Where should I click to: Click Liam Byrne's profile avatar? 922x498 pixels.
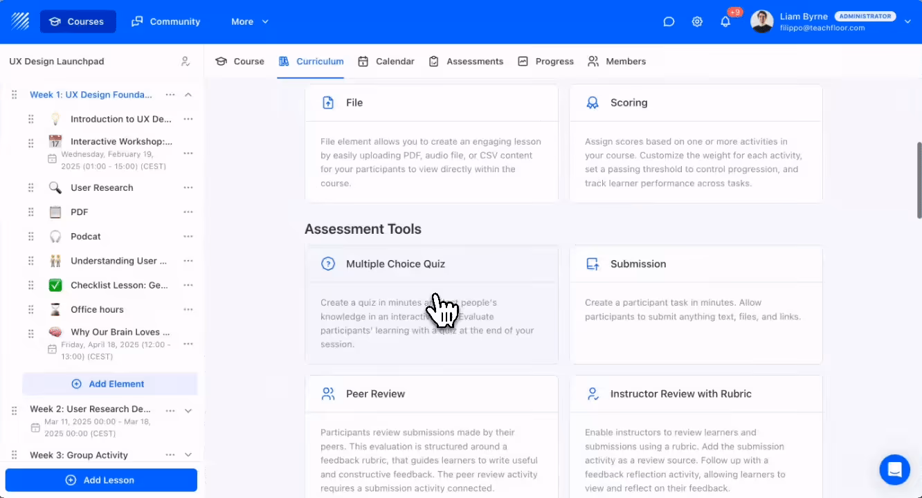coord(762,21)
